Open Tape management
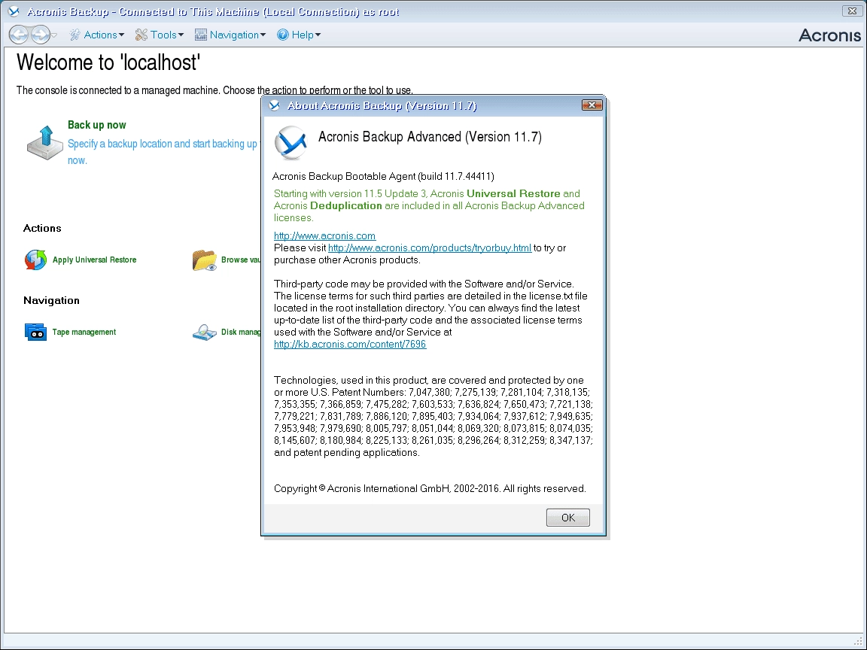The image size is (867, 650). pos(84,333)
